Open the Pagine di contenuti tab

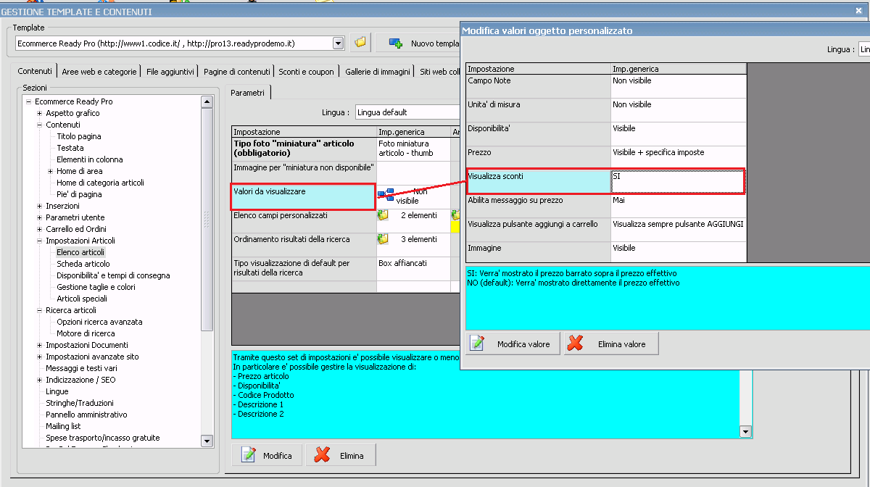237,72
